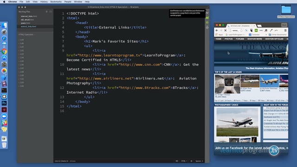Image resolution: width=297 pixels, height=167 pixels.
Task: Select external_links.html in working files
Action: (28, 26)
